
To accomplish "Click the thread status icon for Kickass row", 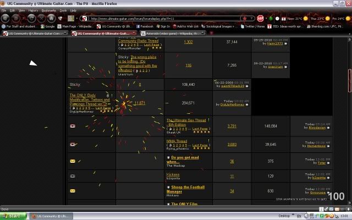I will [x=73, y=176].
